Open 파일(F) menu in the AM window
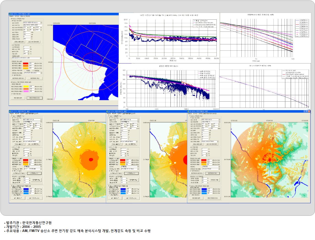The height and width of the screenshot is (240, 315). click(x=11, y=16)
